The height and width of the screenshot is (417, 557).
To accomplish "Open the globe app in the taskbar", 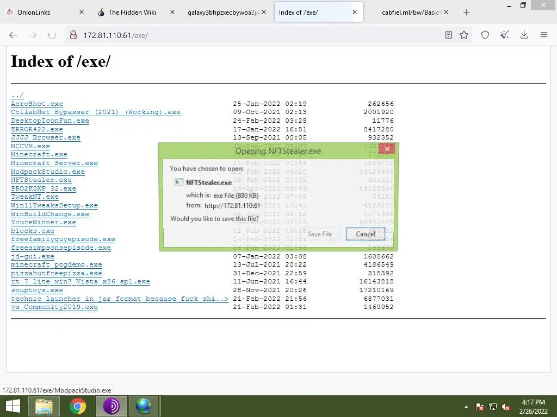I will click(144, 406).
